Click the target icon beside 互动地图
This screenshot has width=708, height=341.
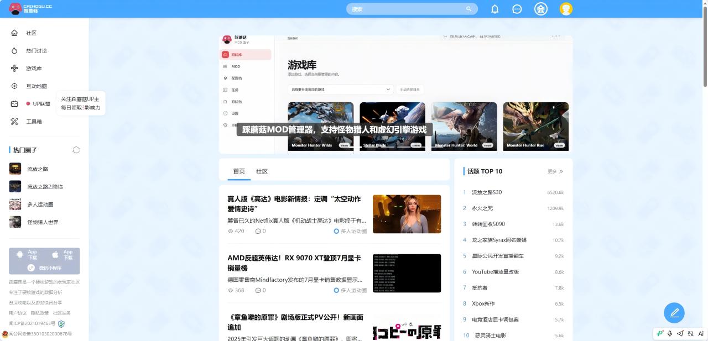tap(14, 86)
